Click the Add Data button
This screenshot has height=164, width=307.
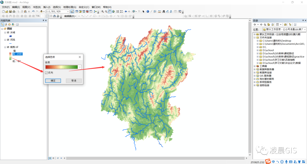click(41, 12)
